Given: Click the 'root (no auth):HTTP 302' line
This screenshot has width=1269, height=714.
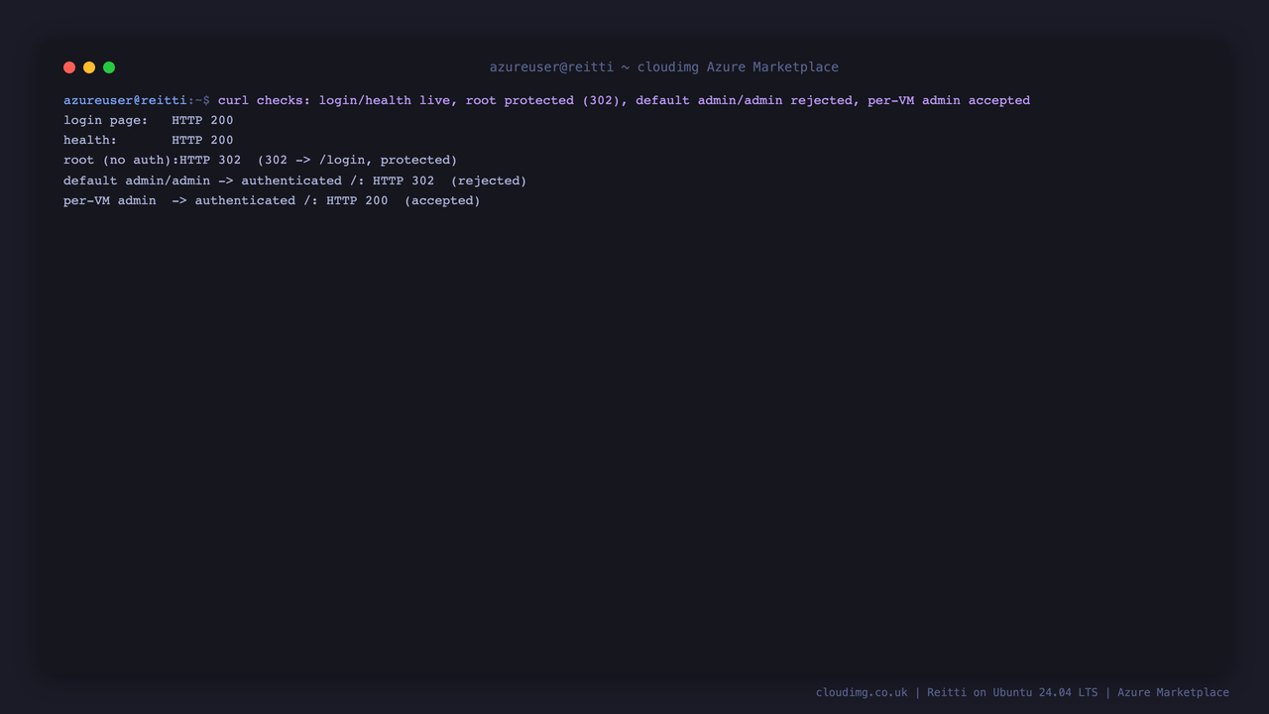Looking at the screenshot, I should [260, 160].
